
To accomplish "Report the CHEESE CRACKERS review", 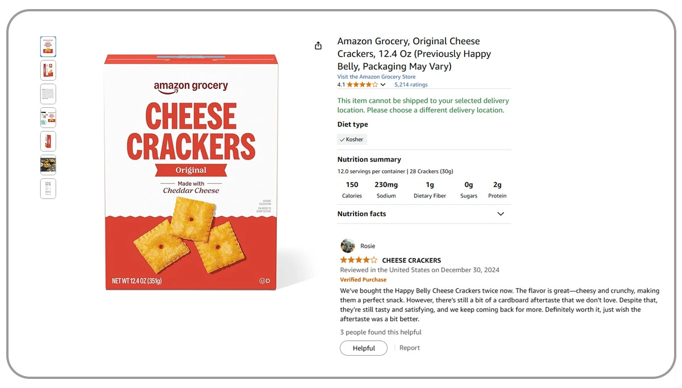I will 409,347.
